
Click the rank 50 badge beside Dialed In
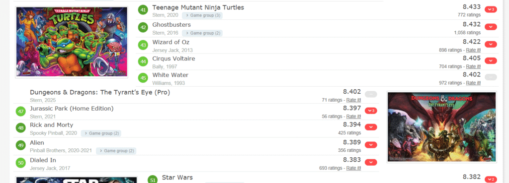(x=21, y=163)
